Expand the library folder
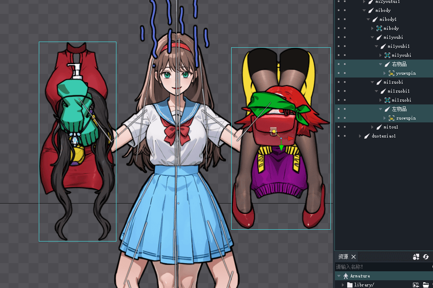This screenshot has width=433, height=288. pyautogui.click(x=343, y=285)
